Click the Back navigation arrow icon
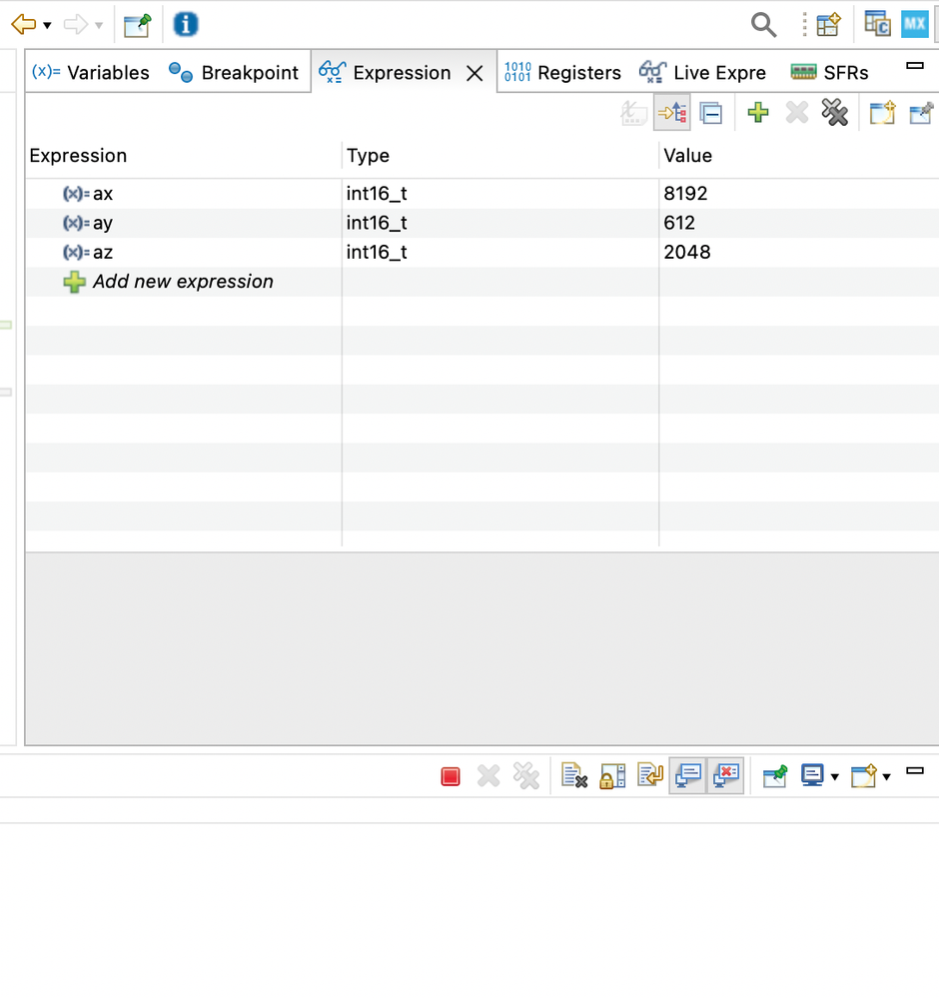Viewport: 939px width, 998px height. (x=24, y=25)
